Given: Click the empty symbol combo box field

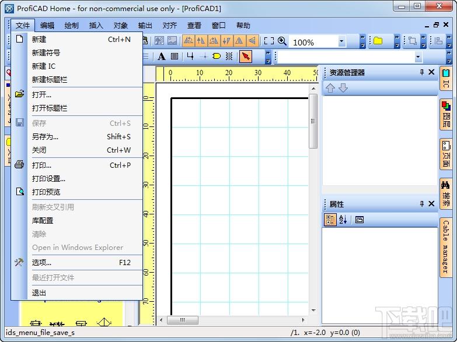Looking at the screenshot, I should (x=346, y=57).
